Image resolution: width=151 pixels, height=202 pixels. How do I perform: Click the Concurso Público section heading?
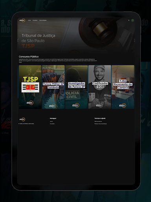click(x=29, y=57)
